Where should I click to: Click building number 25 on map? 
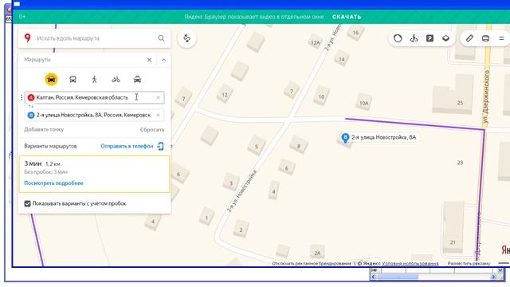460,103
